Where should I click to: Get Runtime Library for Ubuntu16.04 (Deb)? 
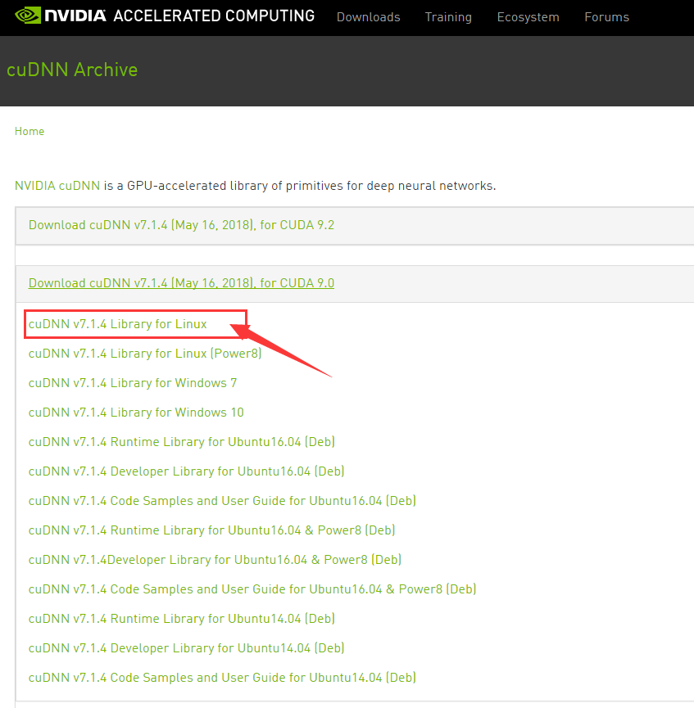point(182,442)
